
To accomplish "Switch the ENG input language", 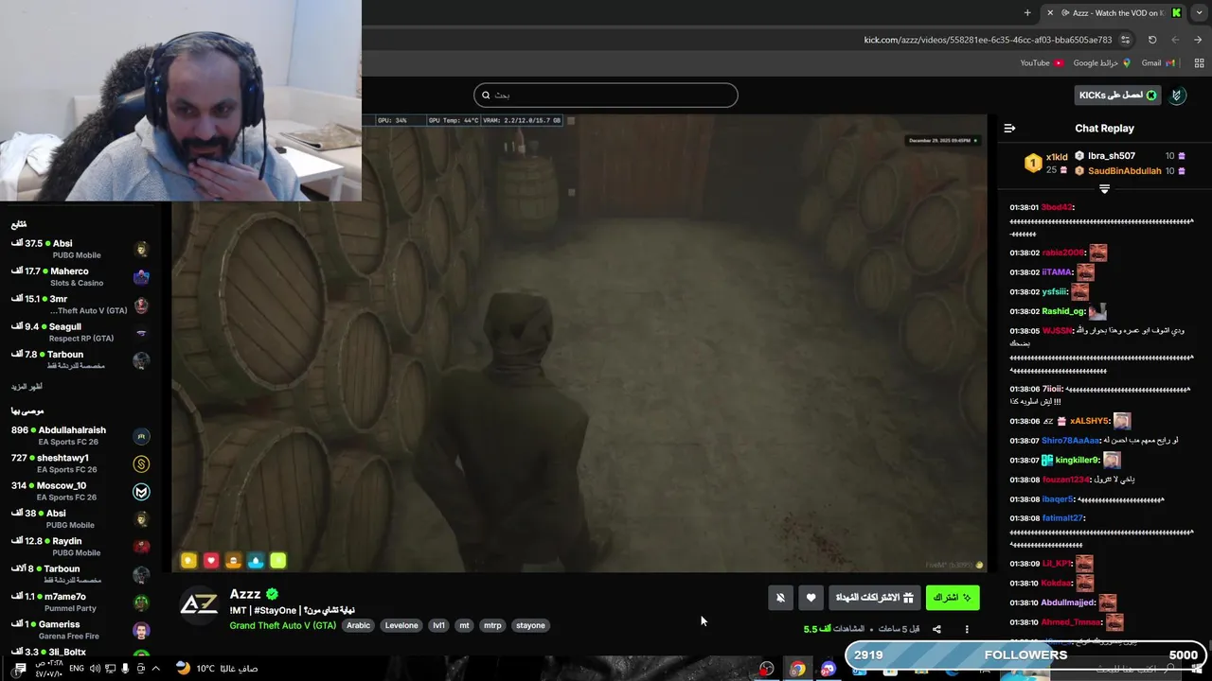I will [x=77, y=669].
